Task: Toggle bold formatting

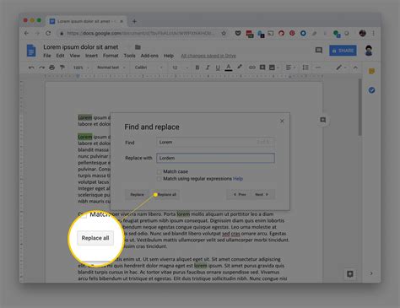Action: coord(197,68)
